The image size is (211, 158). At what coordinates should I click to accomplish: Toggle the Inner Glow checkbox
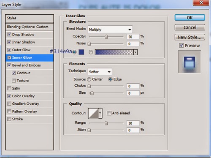click(9, 57)
